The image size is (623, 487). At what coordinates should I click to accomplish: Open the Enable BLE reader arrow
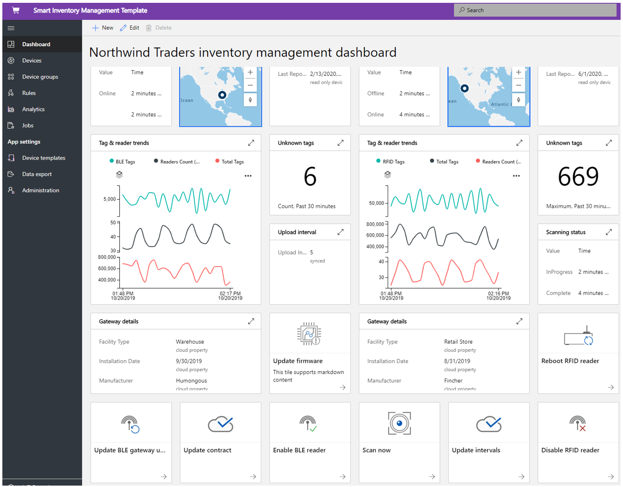pos(343,477)
